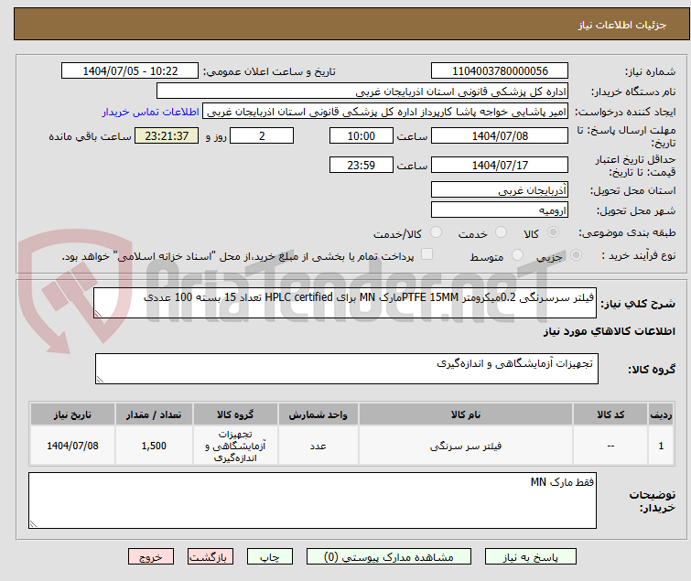Click the unit cell عدد
The image size is (691, 581).
coord(319,446)
